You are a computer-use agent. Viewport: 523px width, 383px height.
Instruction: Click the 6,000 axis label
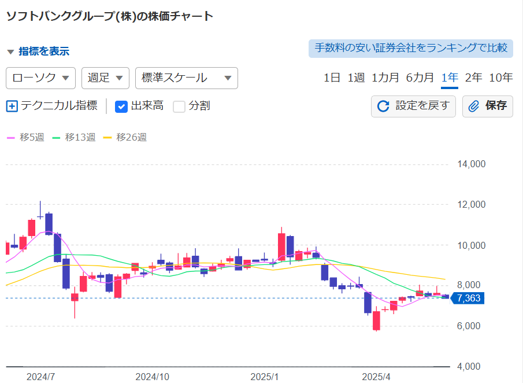(x=469, y=326)
